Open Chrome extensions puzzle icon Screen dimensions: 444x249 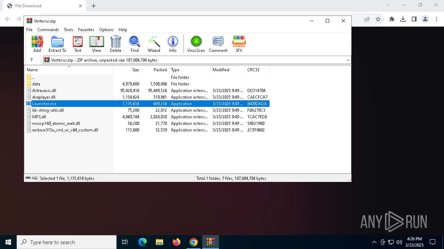392,19
